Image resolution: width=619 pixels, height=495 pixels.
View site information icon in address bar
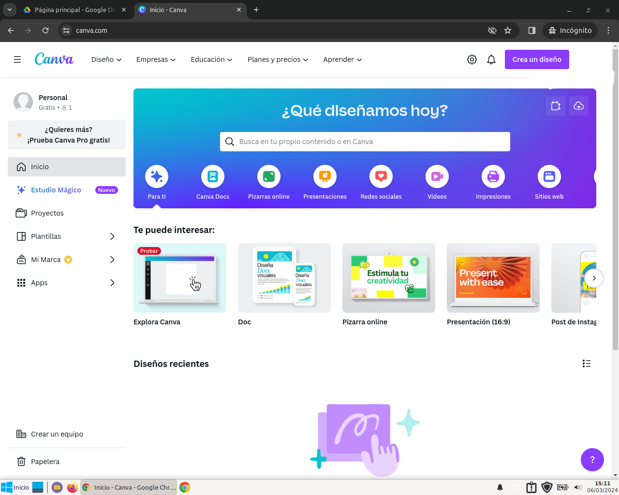66,30
